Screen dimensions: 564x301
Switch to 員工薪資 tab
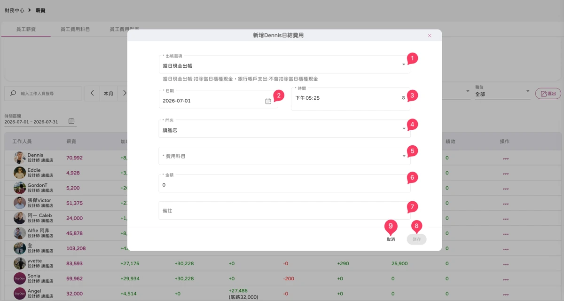[26, 29]
